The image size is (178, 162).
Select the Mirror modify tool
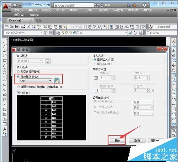click(x=174, y=51)
